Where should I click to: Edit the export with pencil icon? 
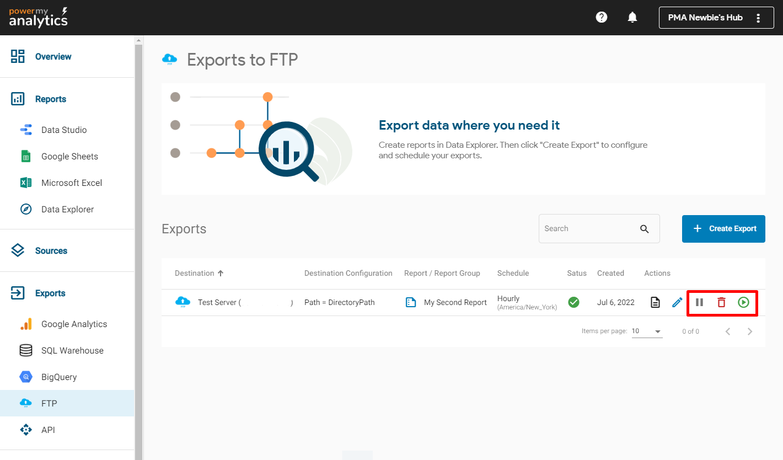pyautogui.click(x=677, y=302)
